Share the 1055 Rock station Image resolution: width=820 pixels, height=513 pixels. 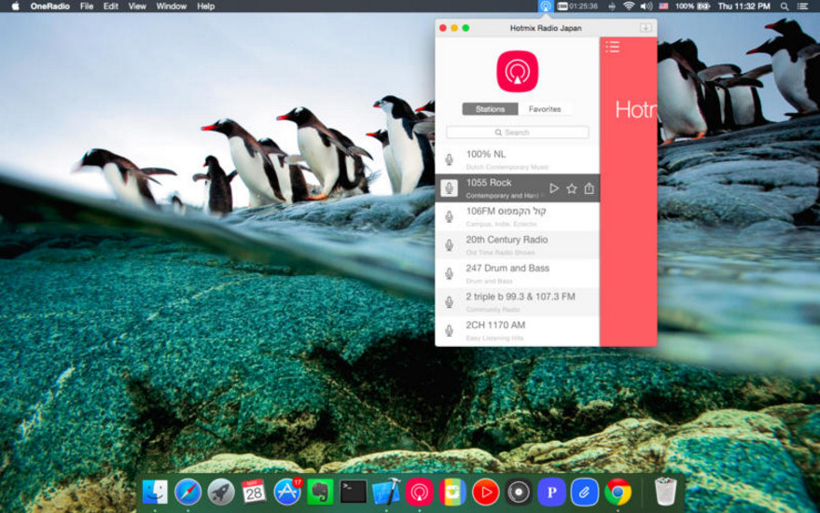tap(589, 188)
